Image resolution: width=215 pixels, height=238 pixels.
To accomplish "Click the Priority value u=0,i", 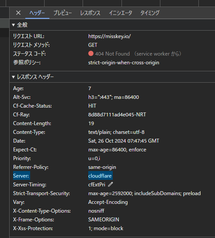I will 94,158.
